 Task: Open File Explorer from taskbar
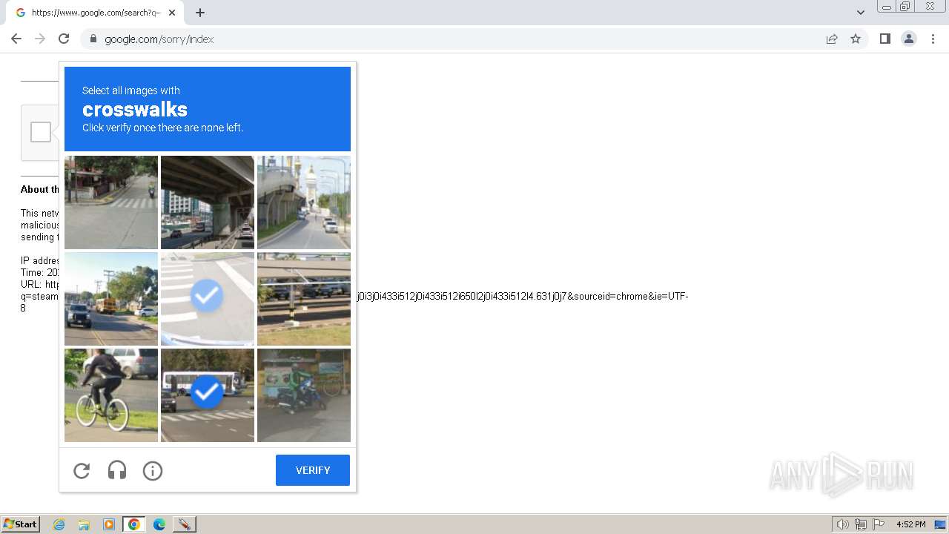tap(84, 524)
